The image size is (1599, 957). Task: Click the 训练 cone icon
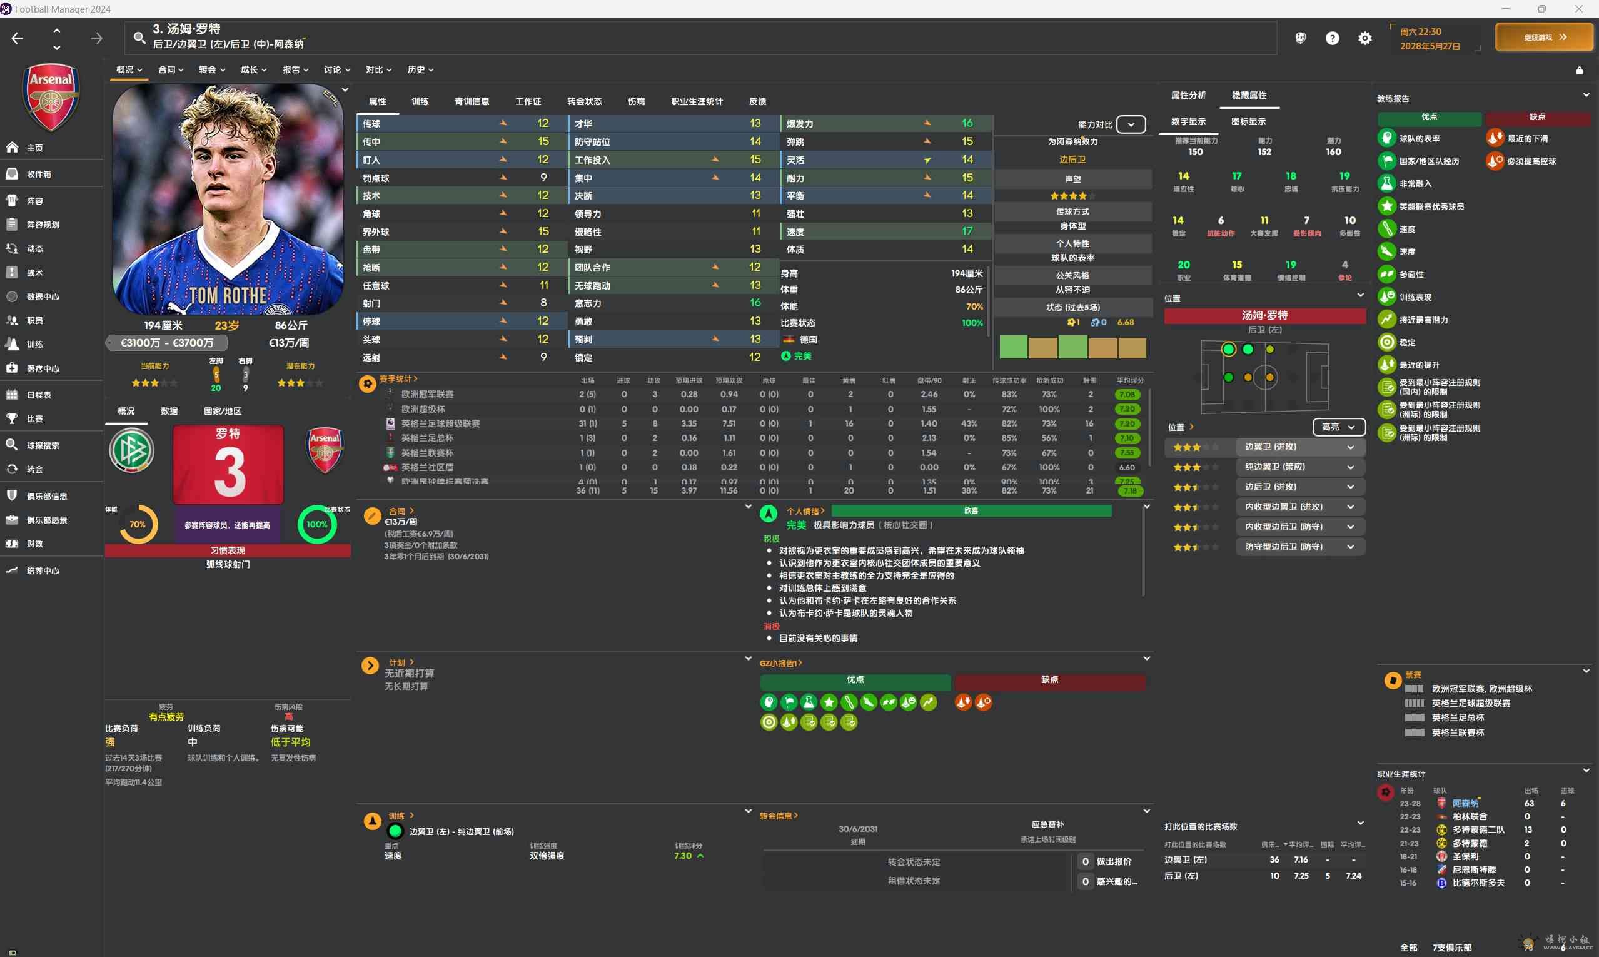(372, 821)
